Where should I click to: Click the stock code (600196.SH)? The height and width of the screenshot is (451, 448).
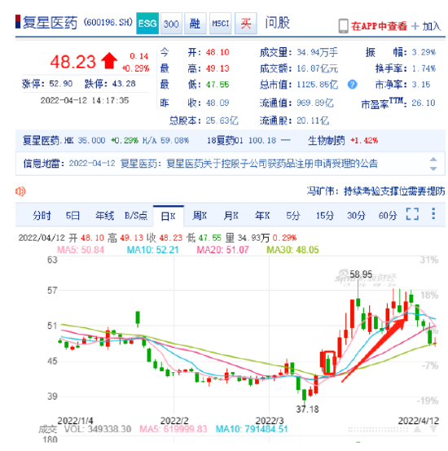(108, 22)
